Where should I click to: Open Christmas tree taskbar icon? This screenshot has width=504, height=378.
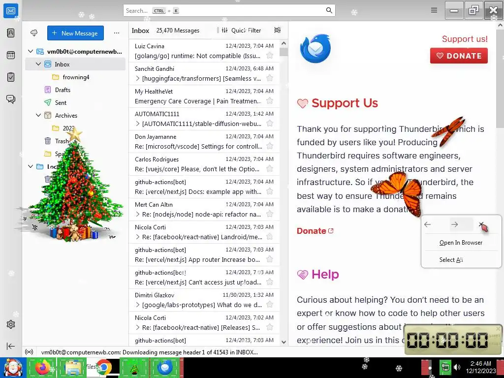134,367
